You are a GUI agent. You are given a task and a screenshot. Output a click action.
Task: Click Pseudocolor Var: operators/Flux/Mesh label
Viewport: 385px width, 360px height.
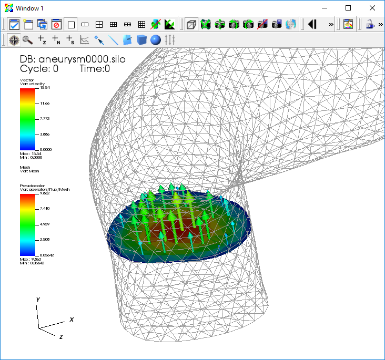tap(45, 188)
